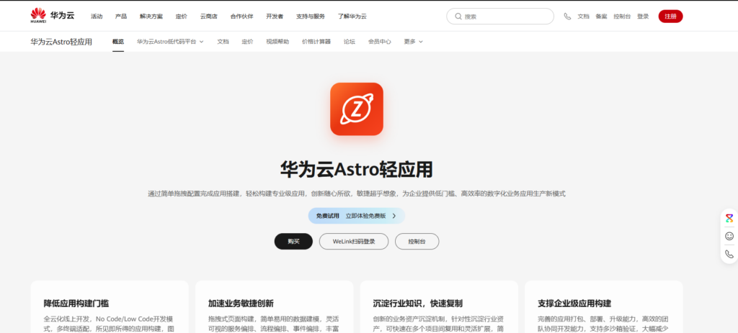Click the phone icon in top header
Image resolution: width=738 pixels, height=333 pixels.
(x=567, y=16)
